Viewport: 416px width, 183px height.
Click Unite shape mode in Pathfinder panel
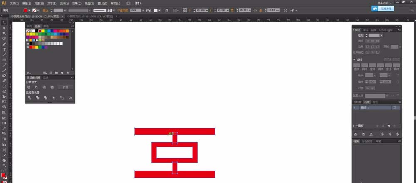point(29,88)
